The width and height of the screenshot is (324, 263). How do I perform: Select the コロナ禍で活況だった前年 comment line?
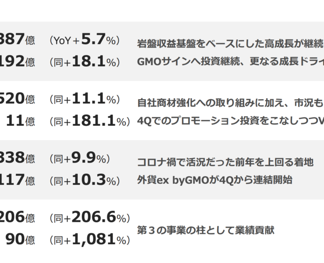(x=225, y=162)
